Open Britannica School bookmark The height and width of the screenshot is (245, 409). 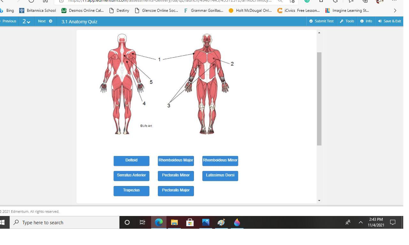[x=38, y=11]
